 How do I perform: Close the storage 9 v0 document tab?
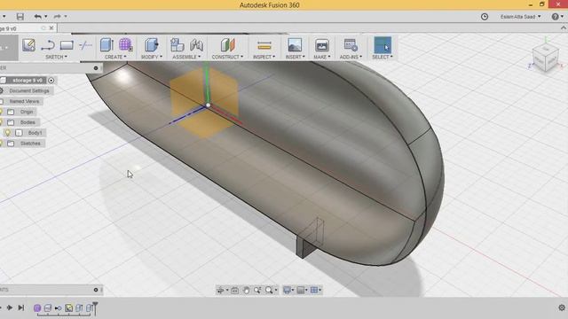[x=51, y=27]
